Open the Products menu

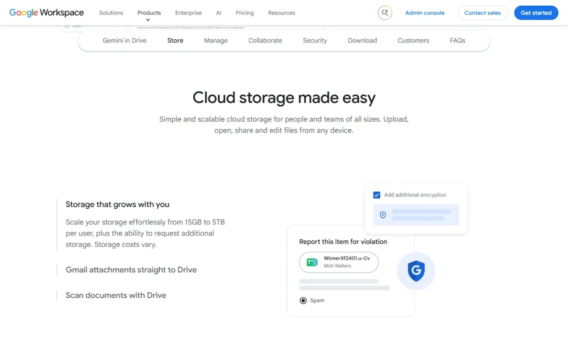click(149, 13)
